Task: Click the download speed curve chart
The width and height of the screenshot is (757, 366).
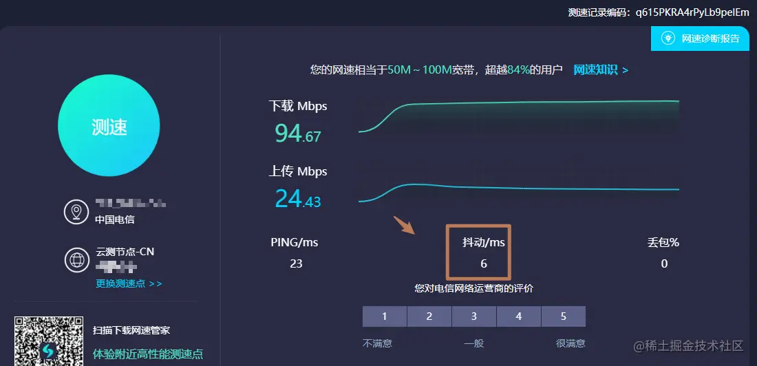Action: point(519,116)
